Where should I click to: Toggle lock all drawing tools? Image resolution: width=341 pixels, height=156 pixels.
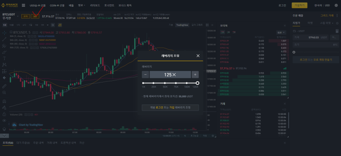4,114
